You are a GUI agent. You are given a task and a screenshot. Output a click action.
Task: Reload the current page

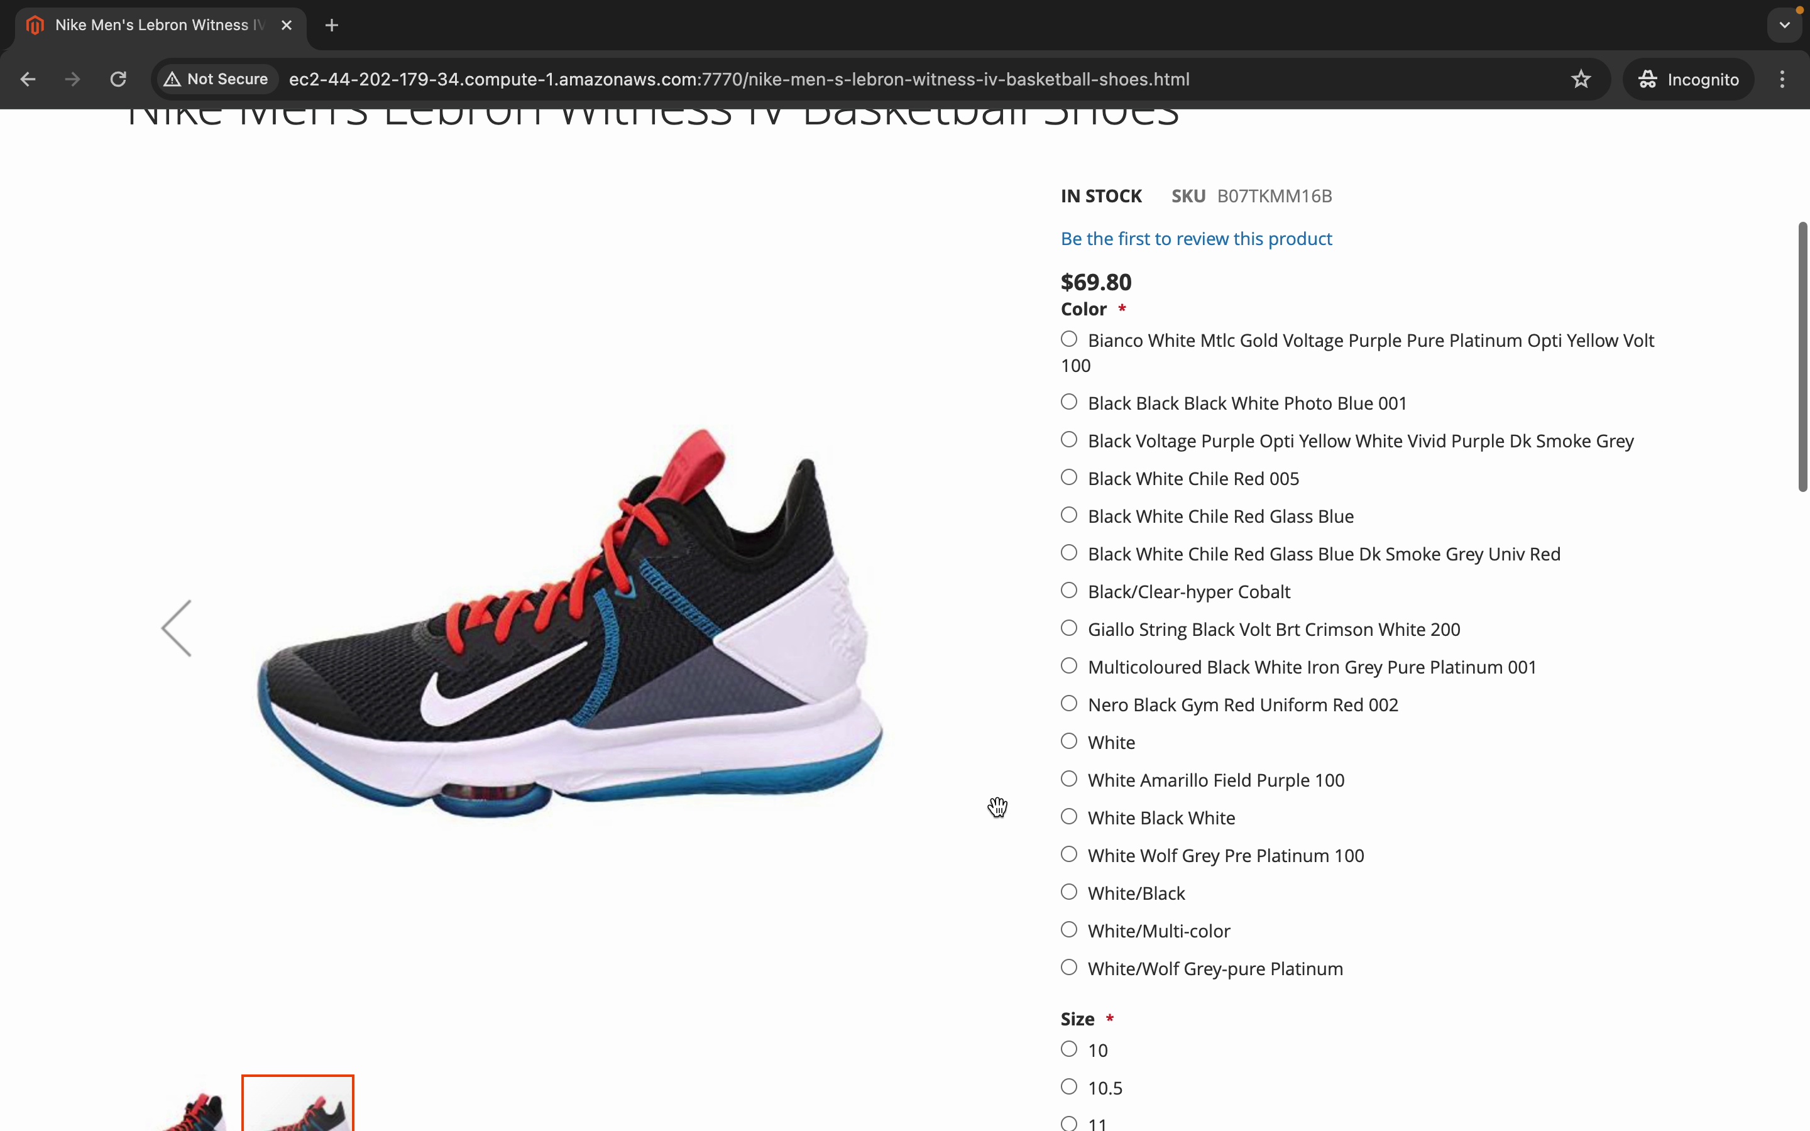click(118, 79)
